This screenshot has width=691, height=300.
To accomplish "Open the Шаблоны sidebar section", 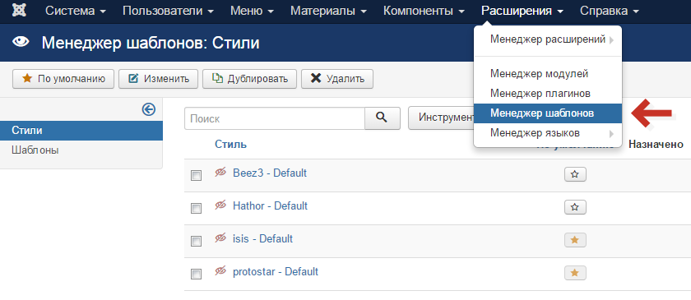I will point(81,150).
